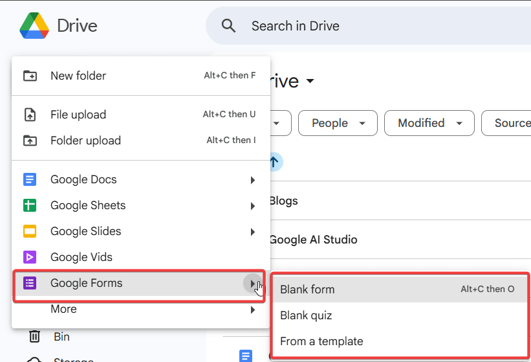
Task: Click the search magnifier icon
Action: pos(228,26)
